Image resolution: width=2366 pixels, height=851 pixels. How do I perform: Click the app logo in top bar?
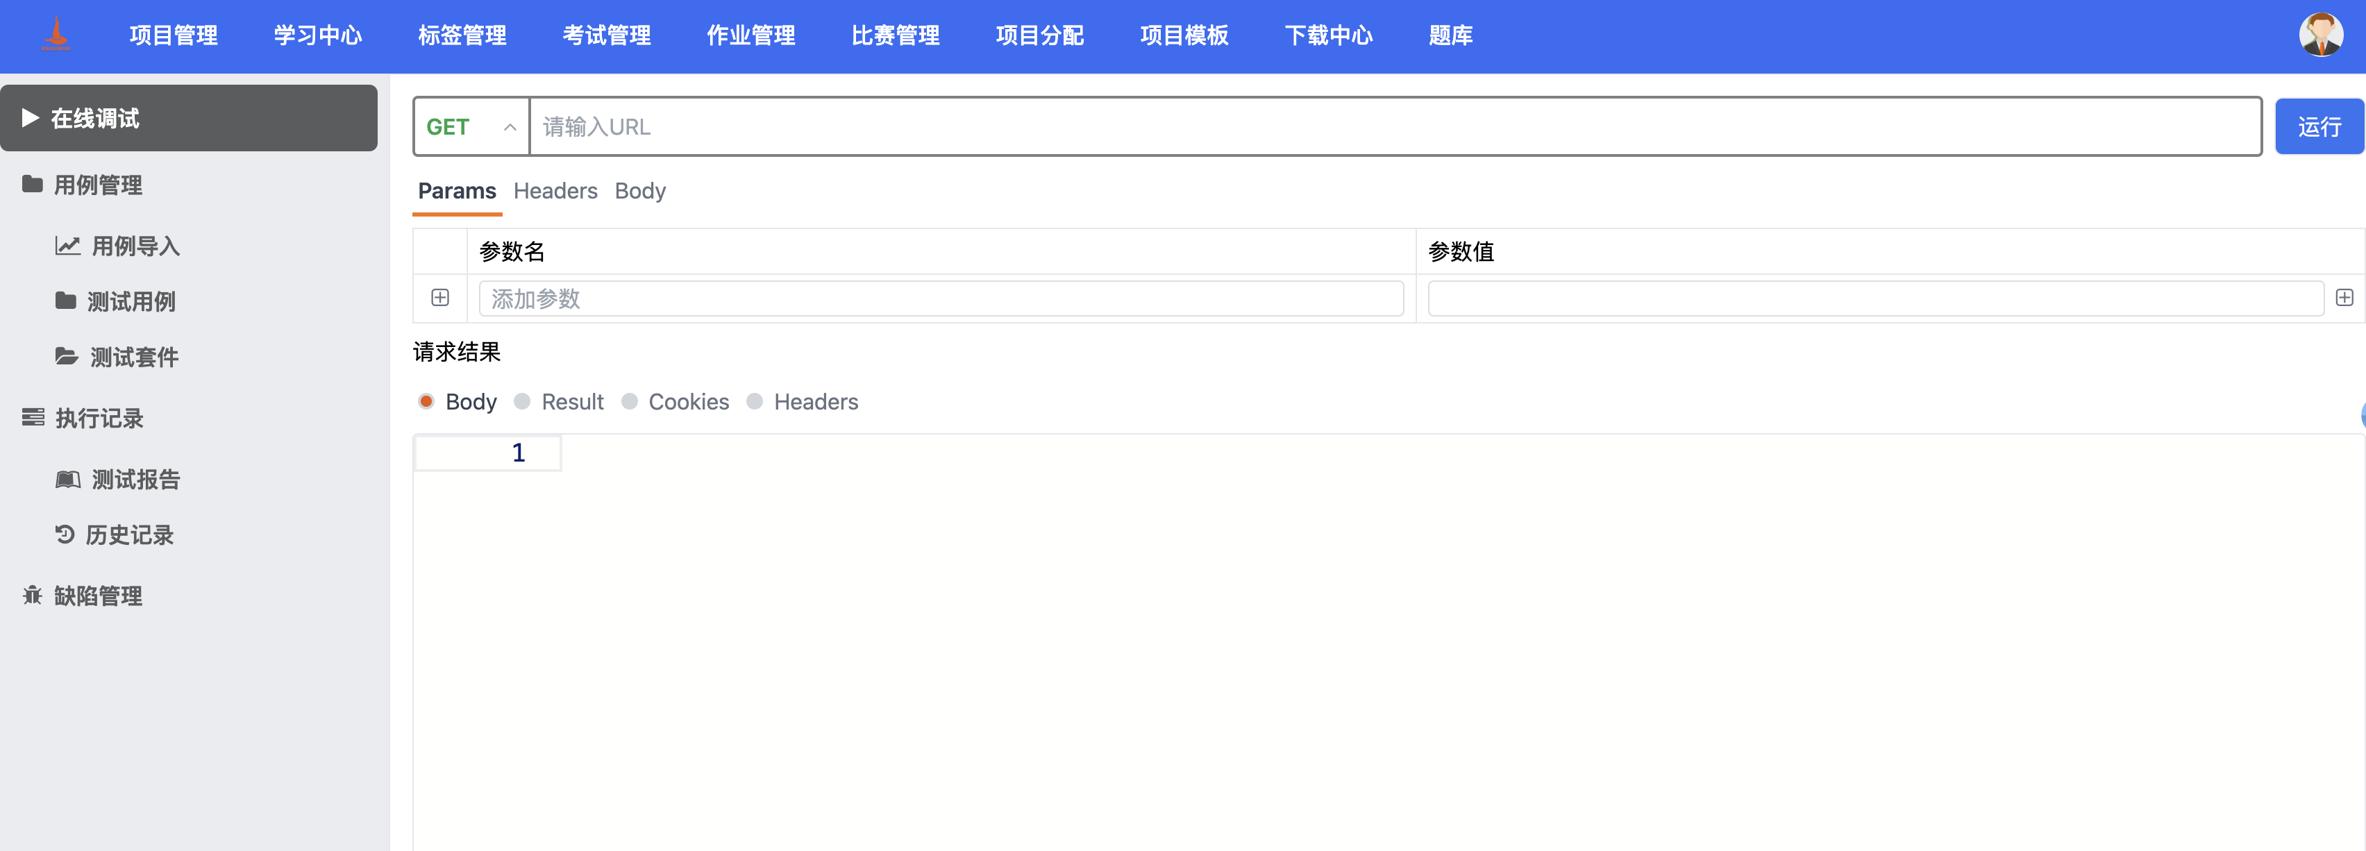point(55,35)
